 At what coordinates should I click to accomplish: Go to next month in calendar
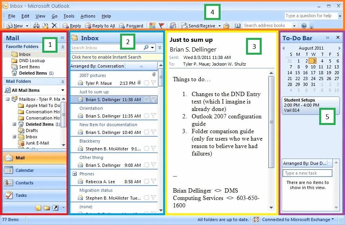point(340,48)
